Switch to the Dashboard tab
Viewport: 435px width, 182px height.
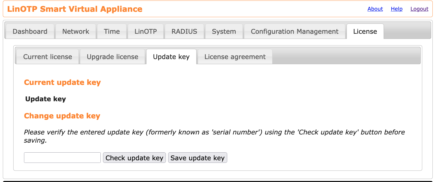(30, 31)
